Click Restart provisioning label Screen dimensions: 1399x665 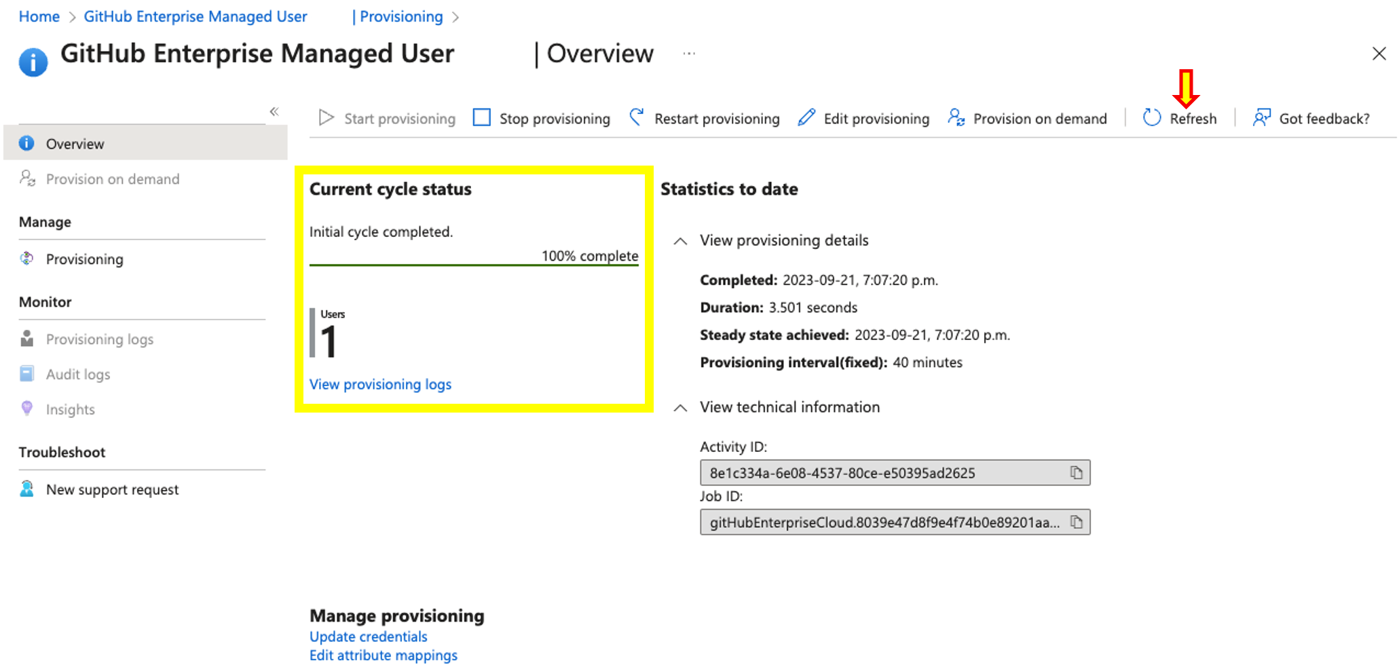point(717,119)
